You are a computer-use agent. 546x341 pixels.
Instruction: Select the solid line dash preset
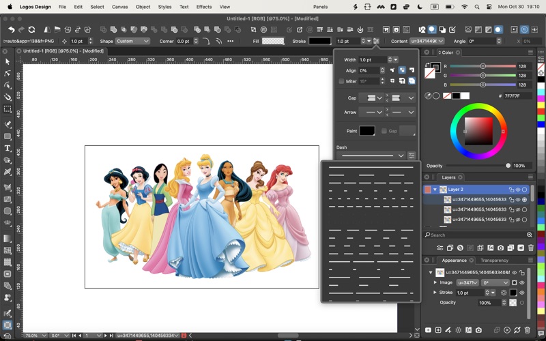click(x=371, y=167)
